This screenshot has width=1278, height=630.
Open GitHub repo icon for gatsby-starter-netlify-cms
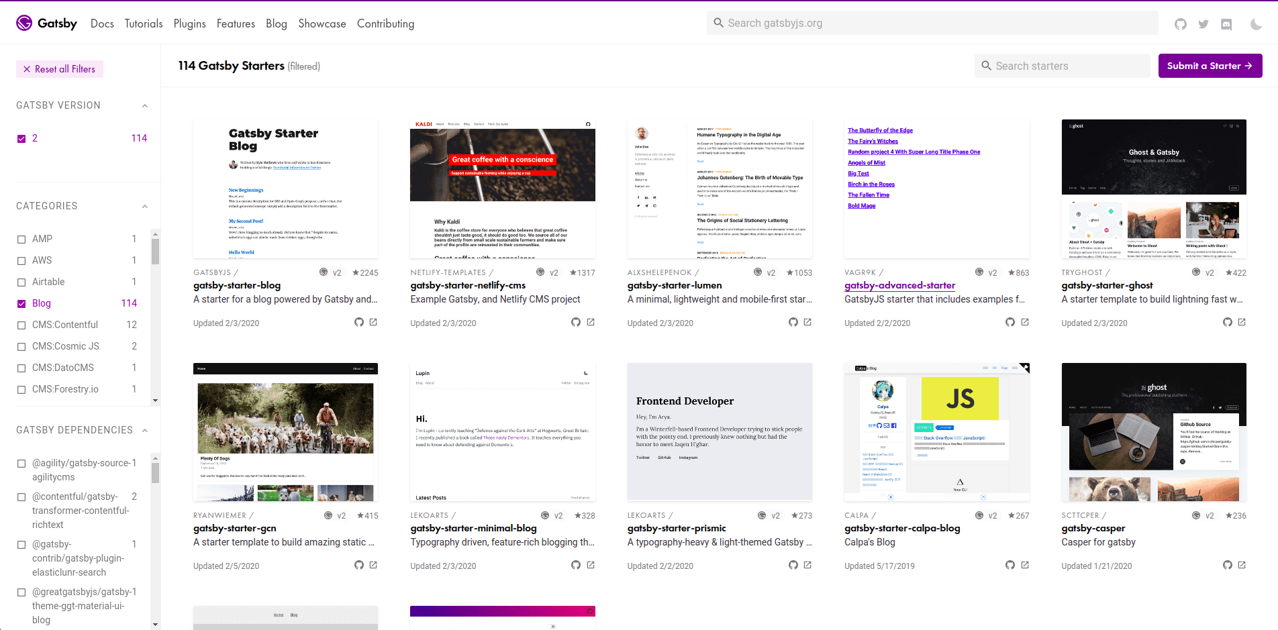tap(576, 322)
